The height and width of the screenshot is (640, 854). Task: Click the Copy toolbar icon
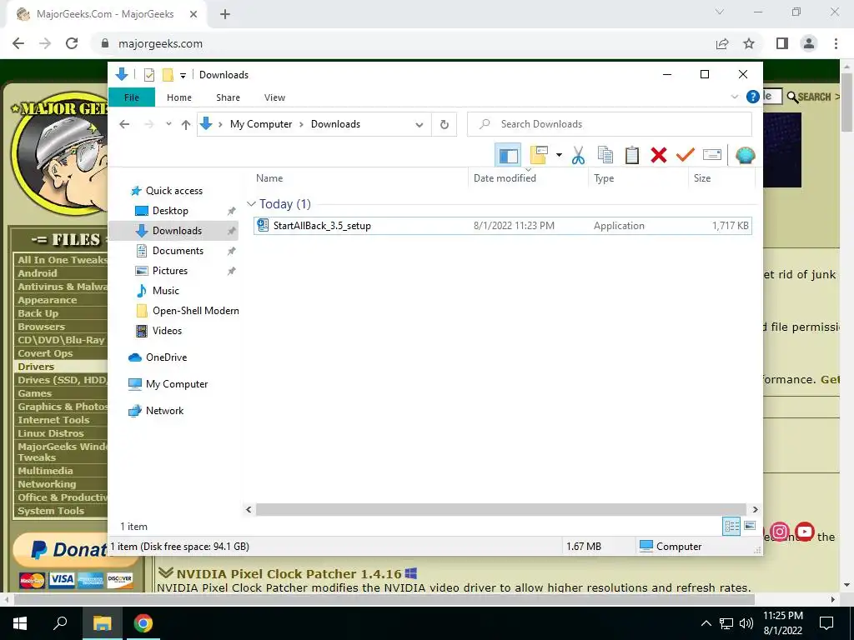click(605, 156)
